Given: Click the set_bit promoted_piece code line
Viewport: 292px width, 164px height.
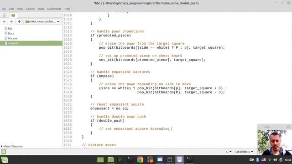Looking at the screenshot, I should [x=152, y=60].
